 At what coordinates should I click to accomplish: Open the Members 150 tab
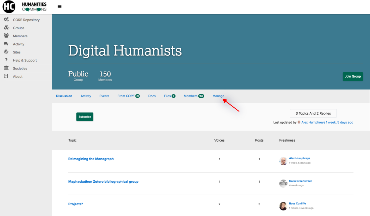(194, 96)
